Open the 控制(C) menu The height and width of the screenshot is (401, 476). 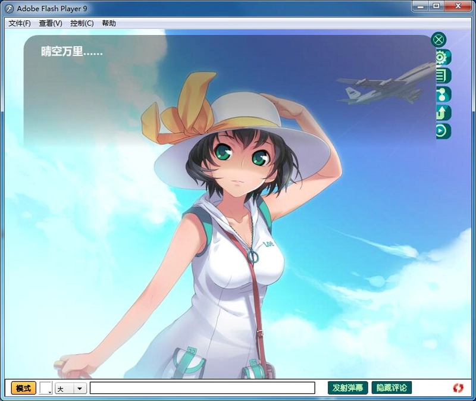(x=82, y=23)
